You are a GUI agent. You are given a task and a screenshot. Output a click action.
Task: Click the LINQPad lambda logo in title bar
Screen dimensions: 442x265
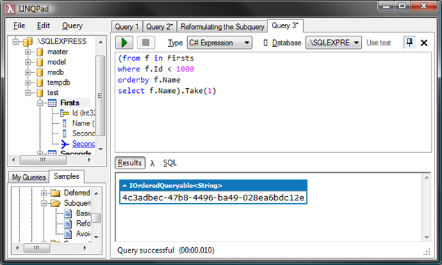point(10,9)
